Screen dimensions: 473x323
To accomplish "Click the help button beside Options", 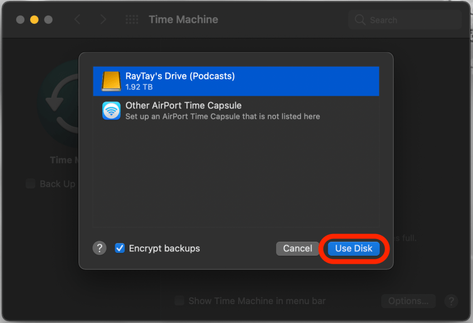I will click(451, 301).
